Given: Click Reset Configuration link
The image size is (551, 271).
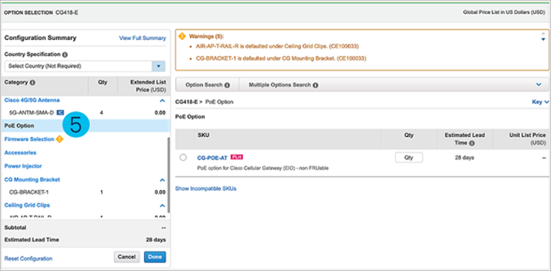Looking at the screenshot, I should click(x=28, y=259).
